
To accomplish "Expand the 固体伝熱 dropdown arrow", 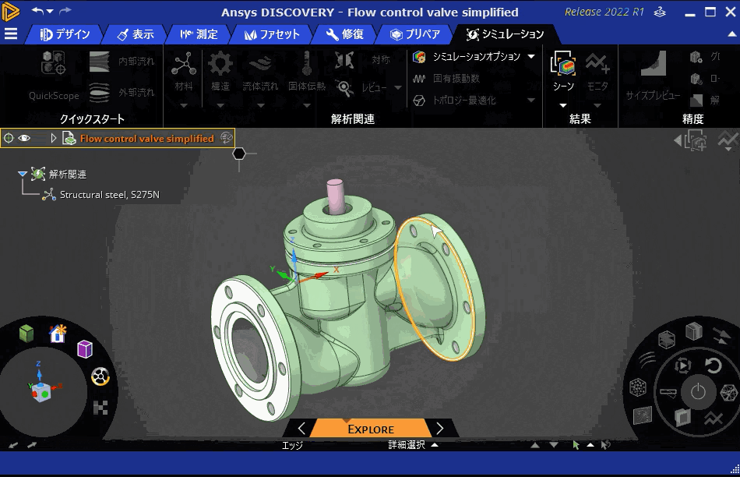I will pyautogui.click(x=307, y=105).
